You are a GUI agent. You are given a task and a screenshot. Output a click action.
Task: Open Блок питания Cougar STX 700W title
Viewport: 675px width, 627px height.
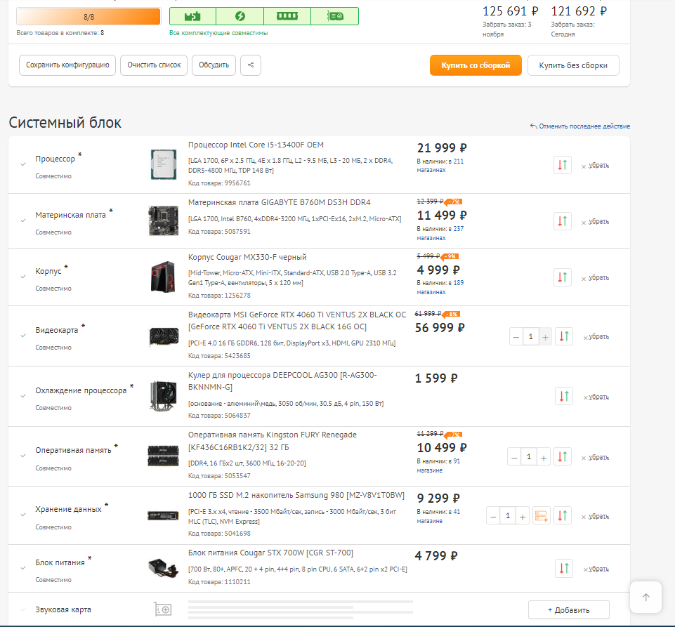coord(270,553)
